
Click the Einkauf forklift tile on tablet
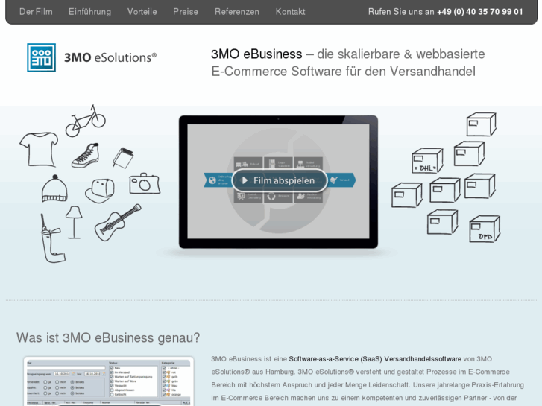tap(248, 164)
